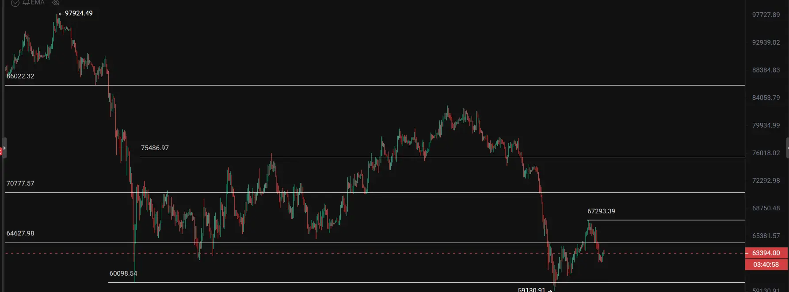789x292 pixels.
Task: Select the horizontal line labeled 86022.32
Action: pos(375,85)
